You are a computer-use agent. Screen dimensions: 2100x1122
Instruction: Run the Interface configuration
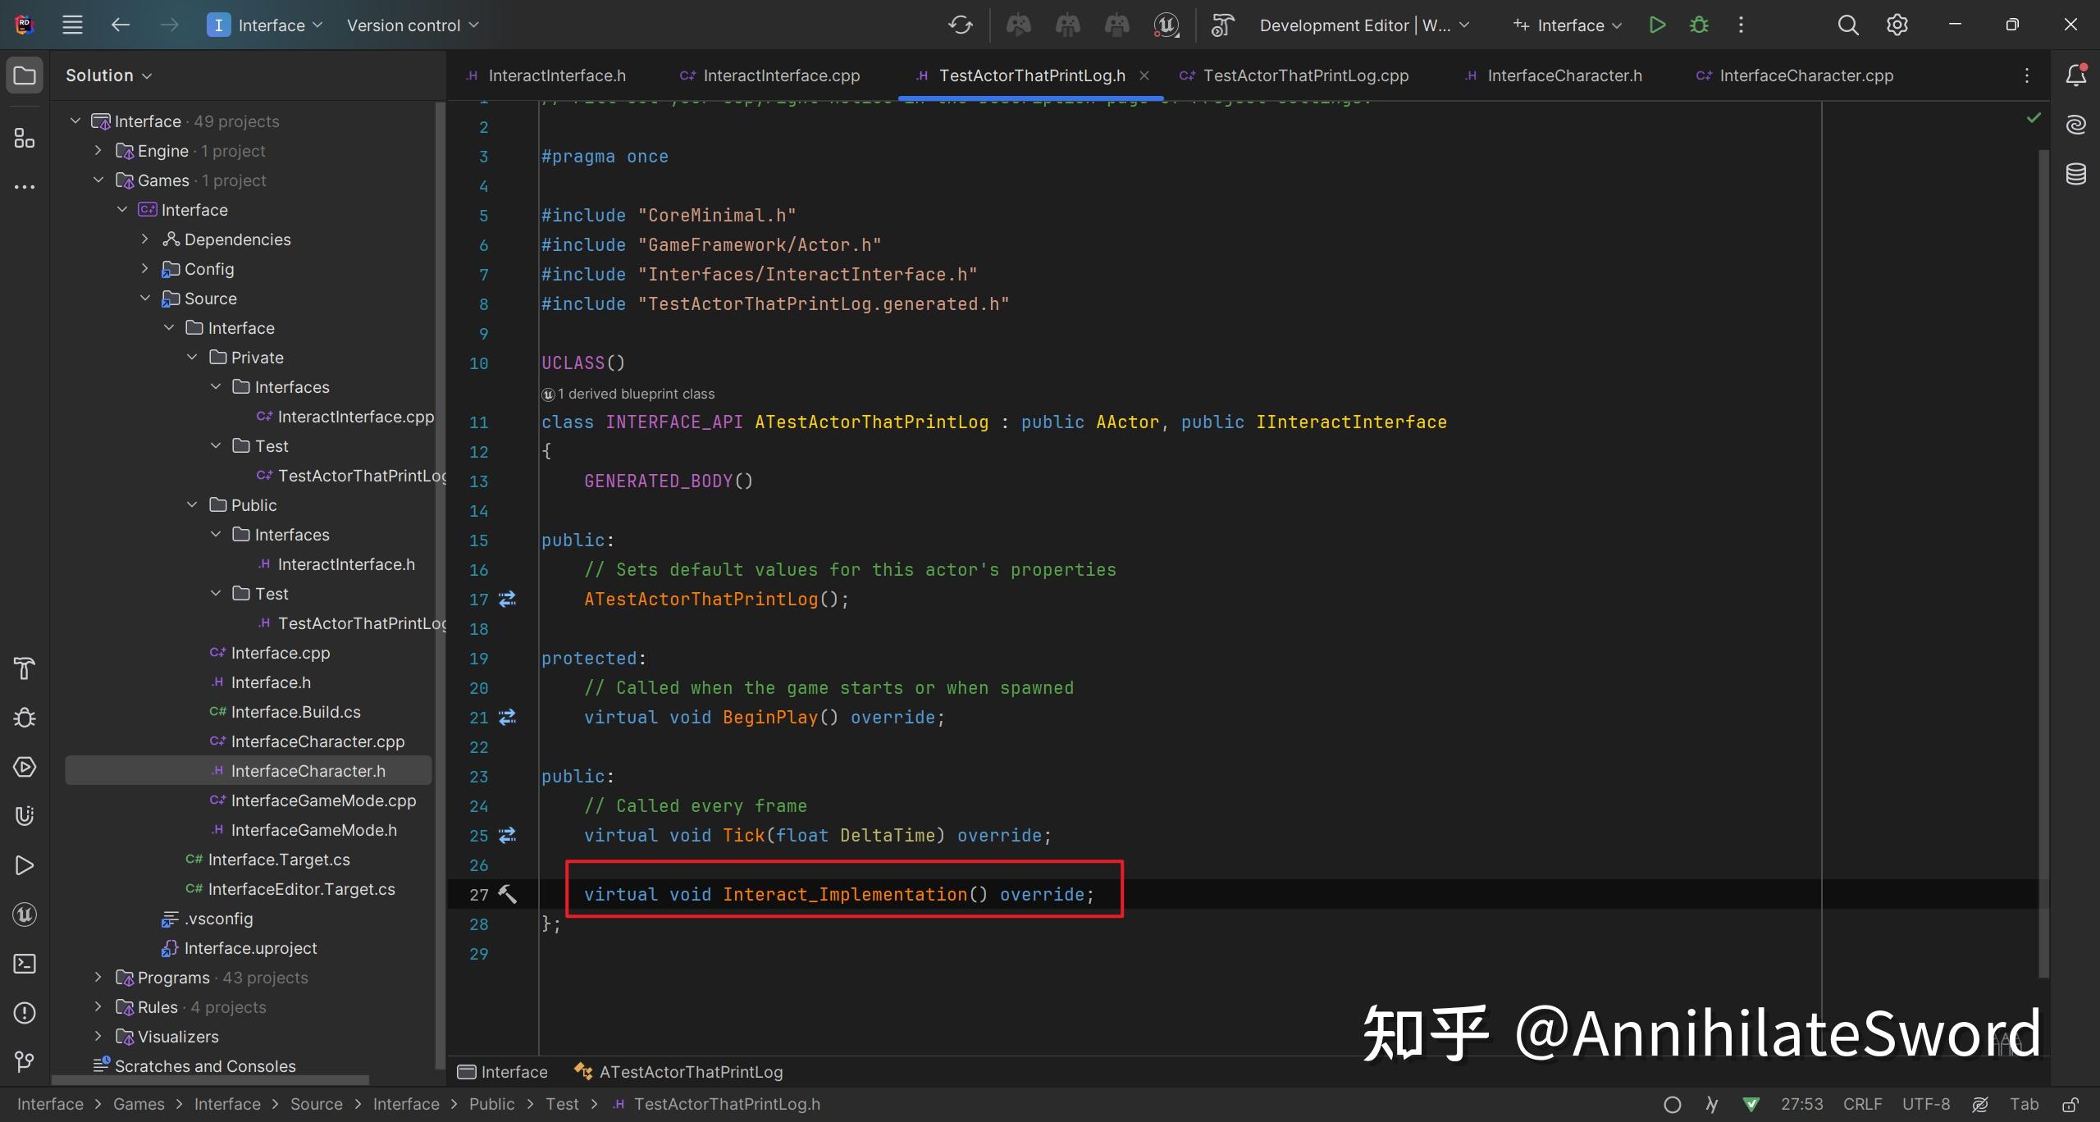point(1657,25)
